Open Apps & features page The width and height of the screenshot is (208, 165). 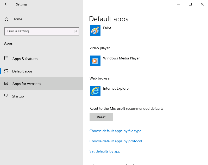42,59
